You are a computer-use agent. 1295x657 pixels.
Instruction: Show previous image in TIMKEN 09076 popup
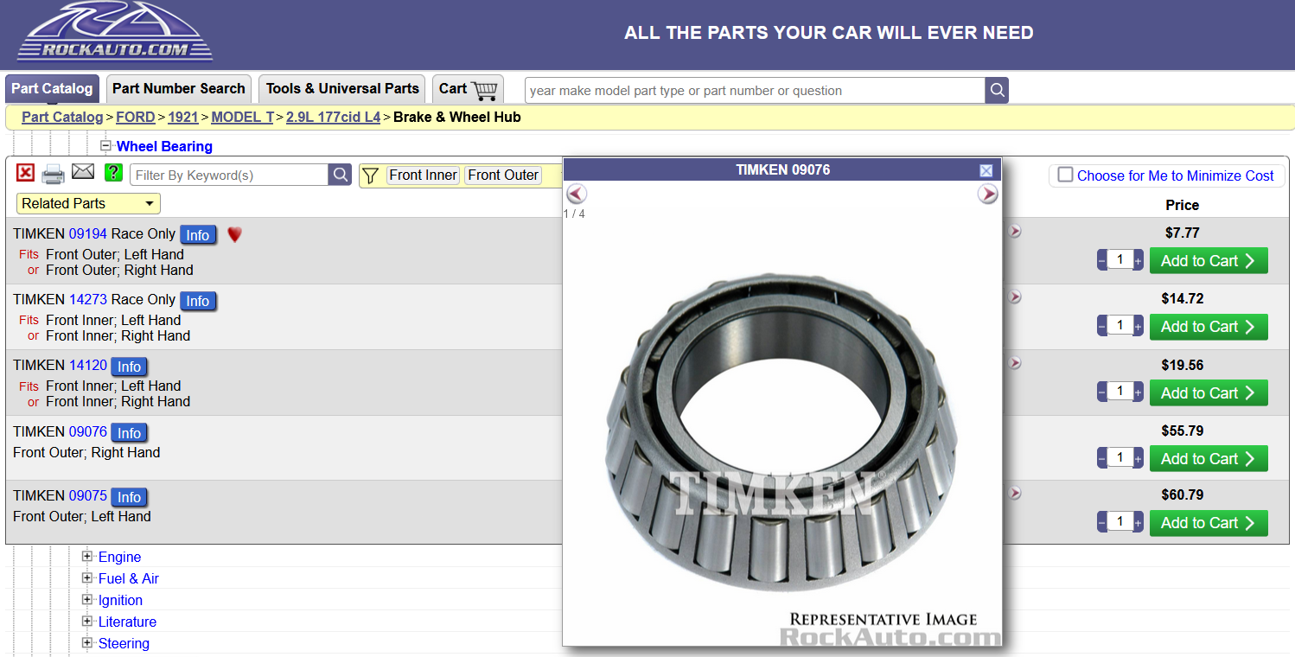(x=577, y=195)
